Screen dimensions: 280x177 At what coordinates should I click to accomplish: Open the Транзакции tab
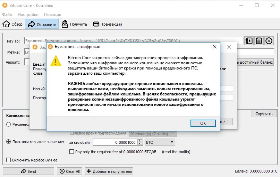coord(108,24)
